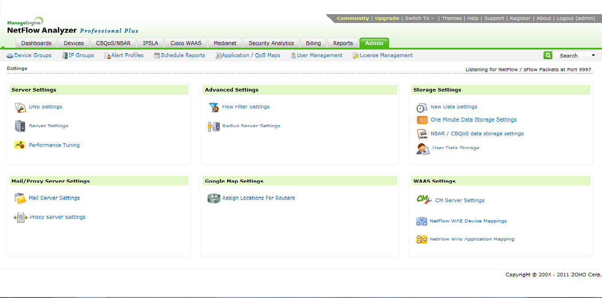The width and height of the screenshot is (602, 298).
Task: Click the Server Settings tower icon
Action: pyautogui.click(x=20, y=126)
